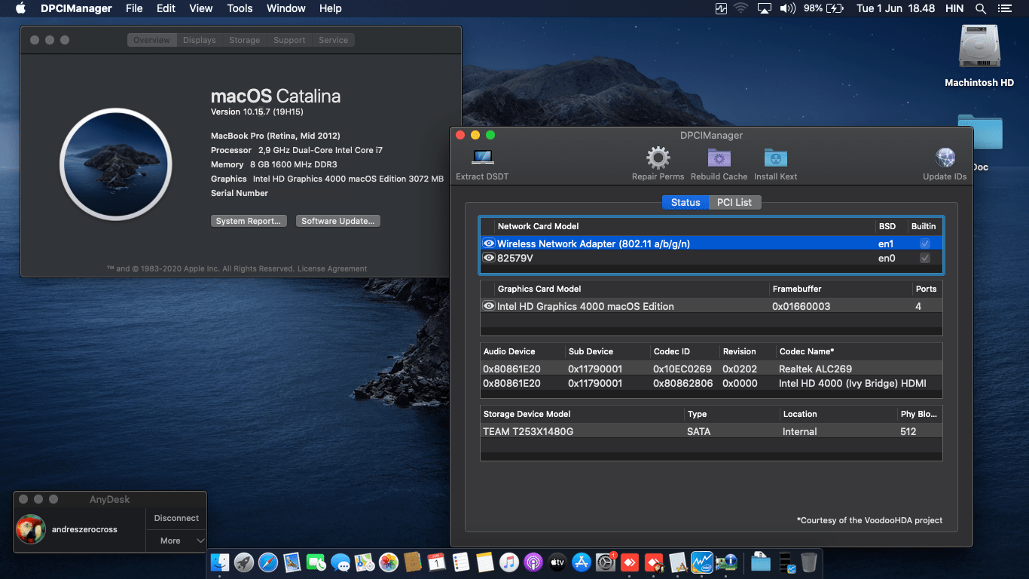This screenshot has width=1029, height=579.
Task: Click the Software Update button
Action: 337,221
